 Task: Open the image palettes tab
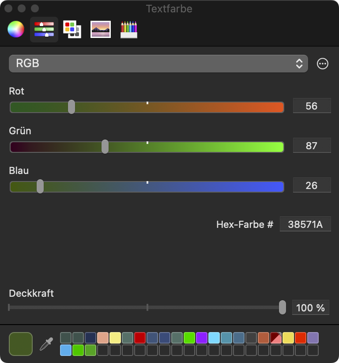click(x=101, y=30)
